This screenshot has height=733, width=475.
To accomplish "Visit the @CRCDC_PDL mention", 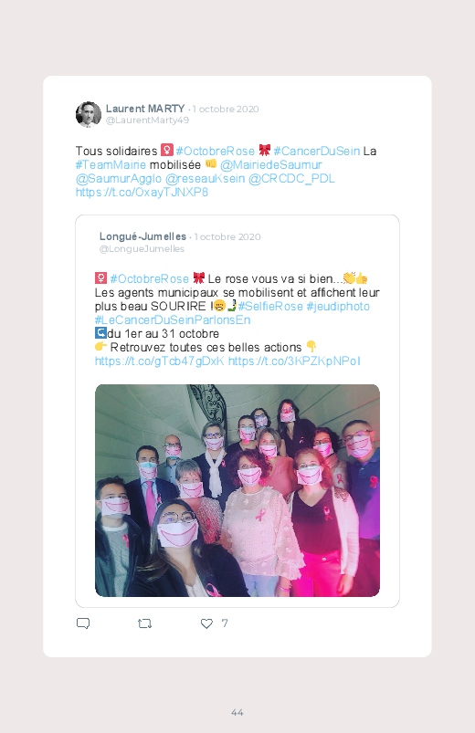I will pos(291,179).
